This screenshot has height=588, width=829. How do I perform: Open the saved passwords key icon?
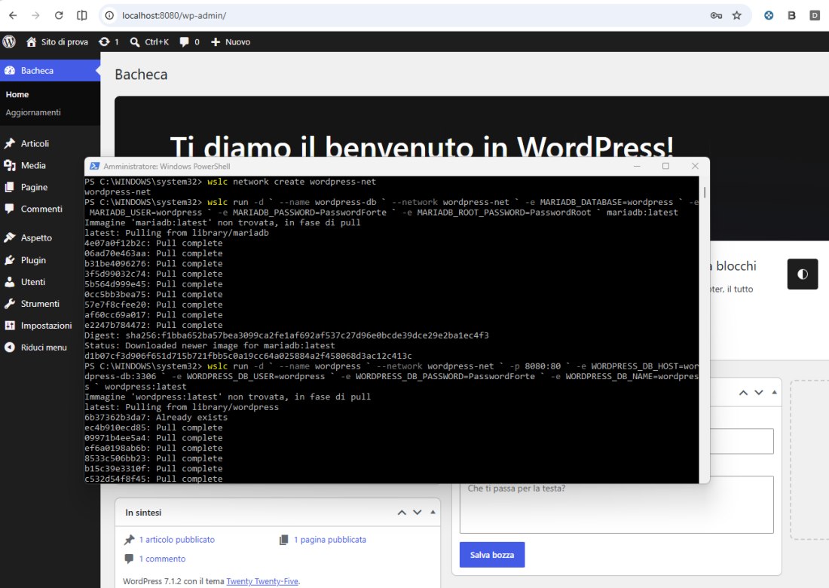point(716,15)
